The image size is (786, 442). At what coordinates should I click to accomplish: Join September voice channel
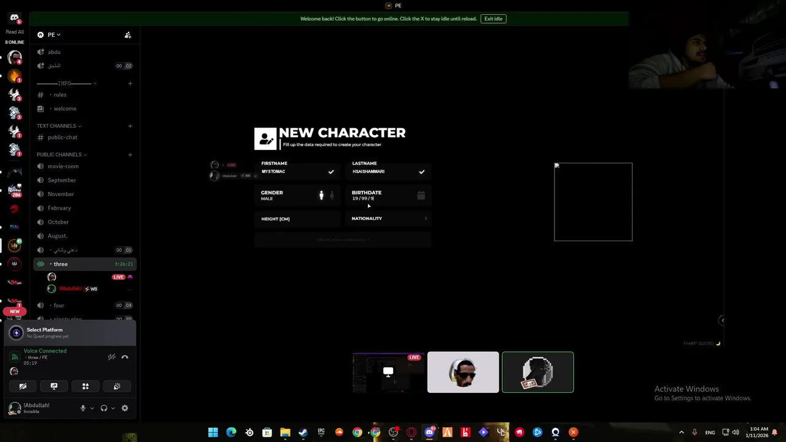tap(85, 180)
